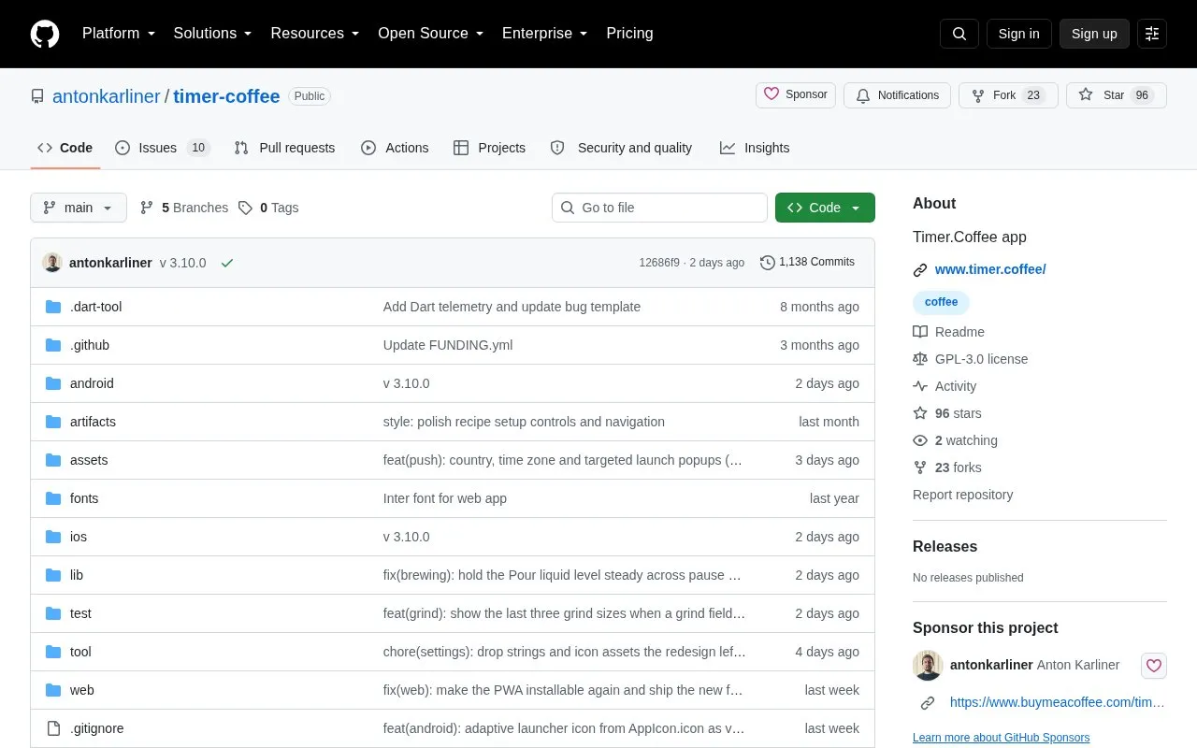Click the coffee topic tag
Screen dimensions: 1197x748
coord(941,302)
